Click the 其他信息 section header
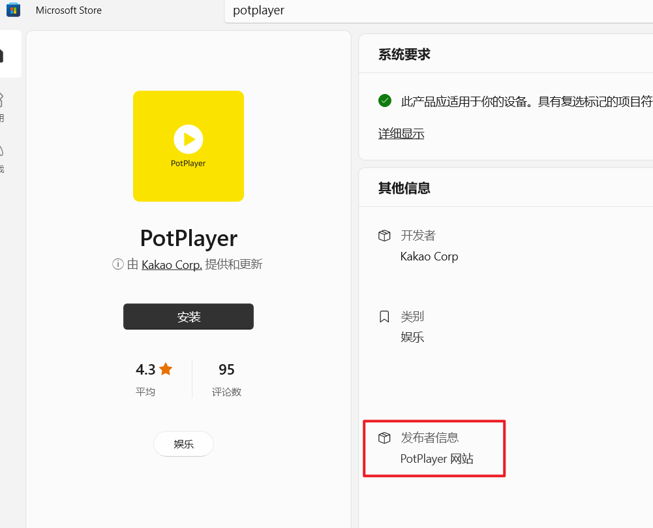 pos(404,189)
